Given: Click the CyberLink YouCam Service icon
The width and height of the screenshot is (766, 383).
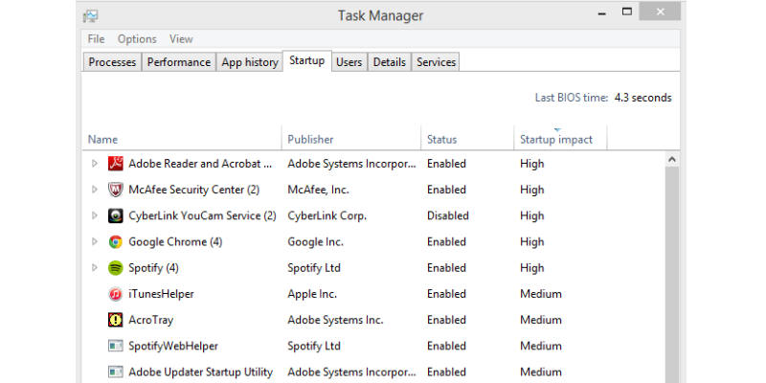Looking at the screenshot, I should click(x=115, y=215).
